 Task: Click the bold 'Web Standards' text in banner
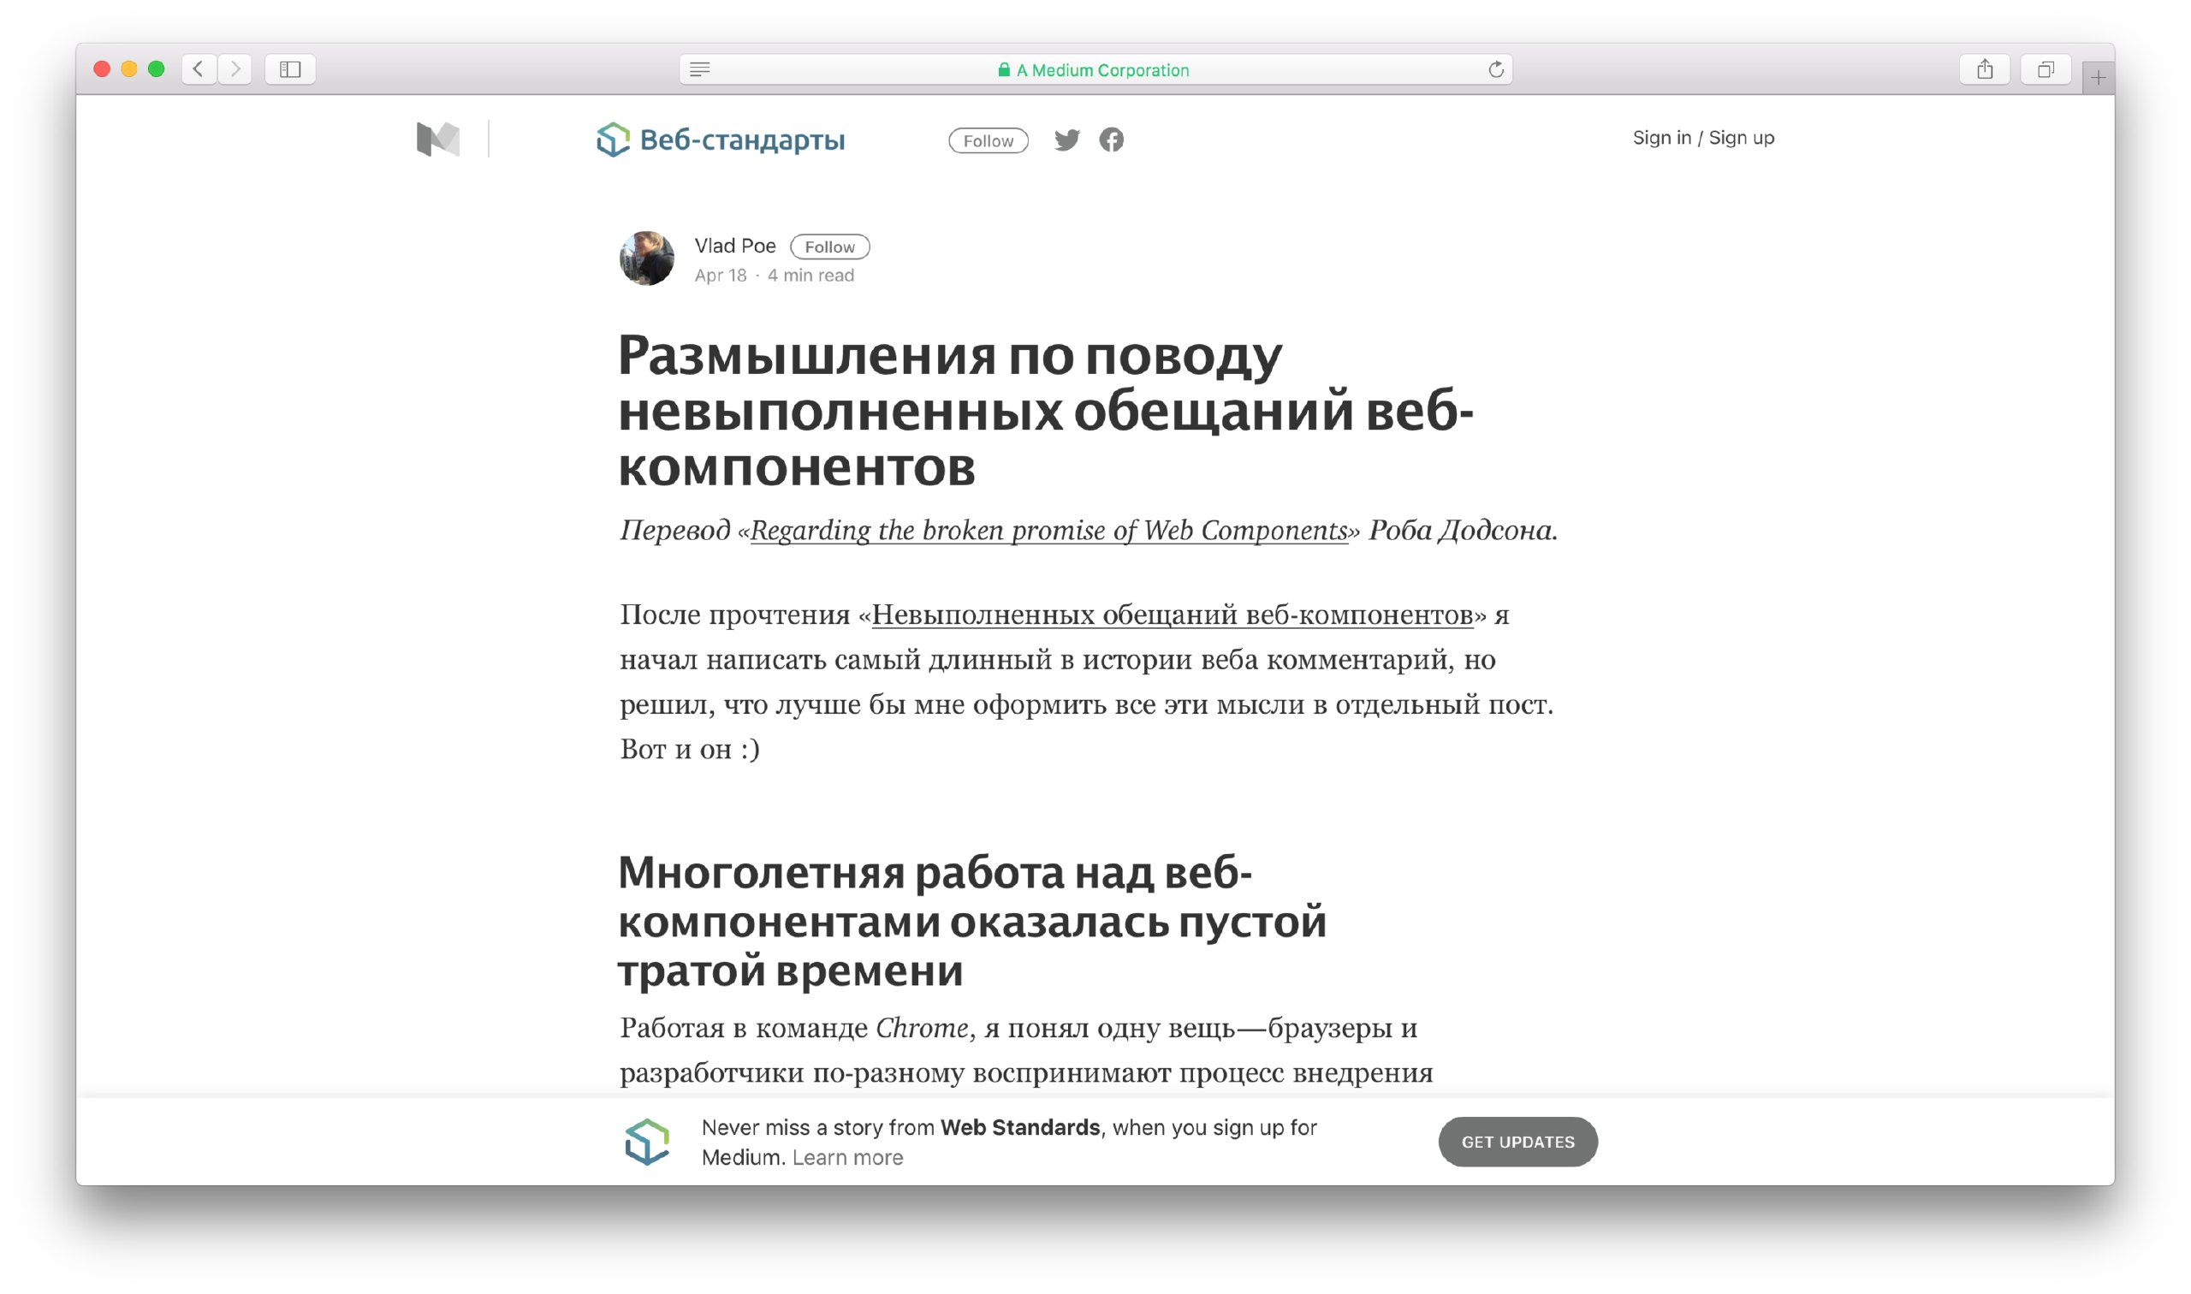[1020, 1127]
